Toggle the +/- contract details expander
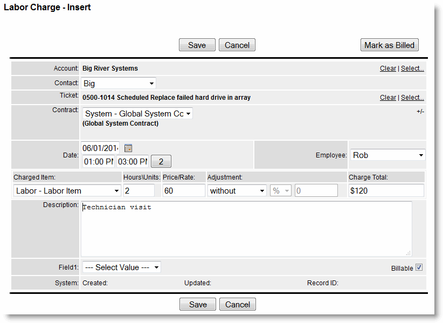443x323 pixels. point(420,111)
